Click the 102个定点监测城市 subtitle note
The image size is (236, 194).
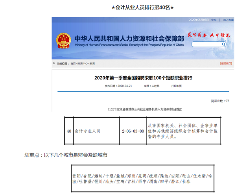(x=145, y=109)
